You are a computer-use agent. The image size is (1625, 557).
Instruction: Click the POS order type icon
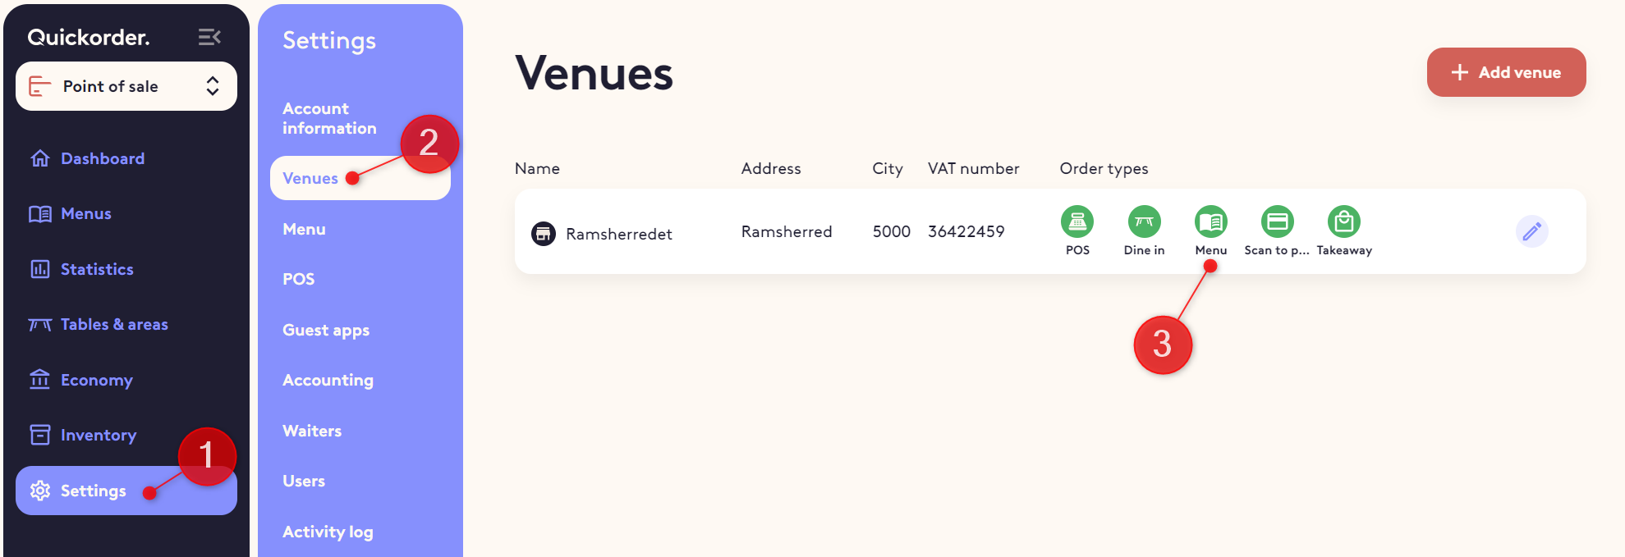click(1077, 221)
